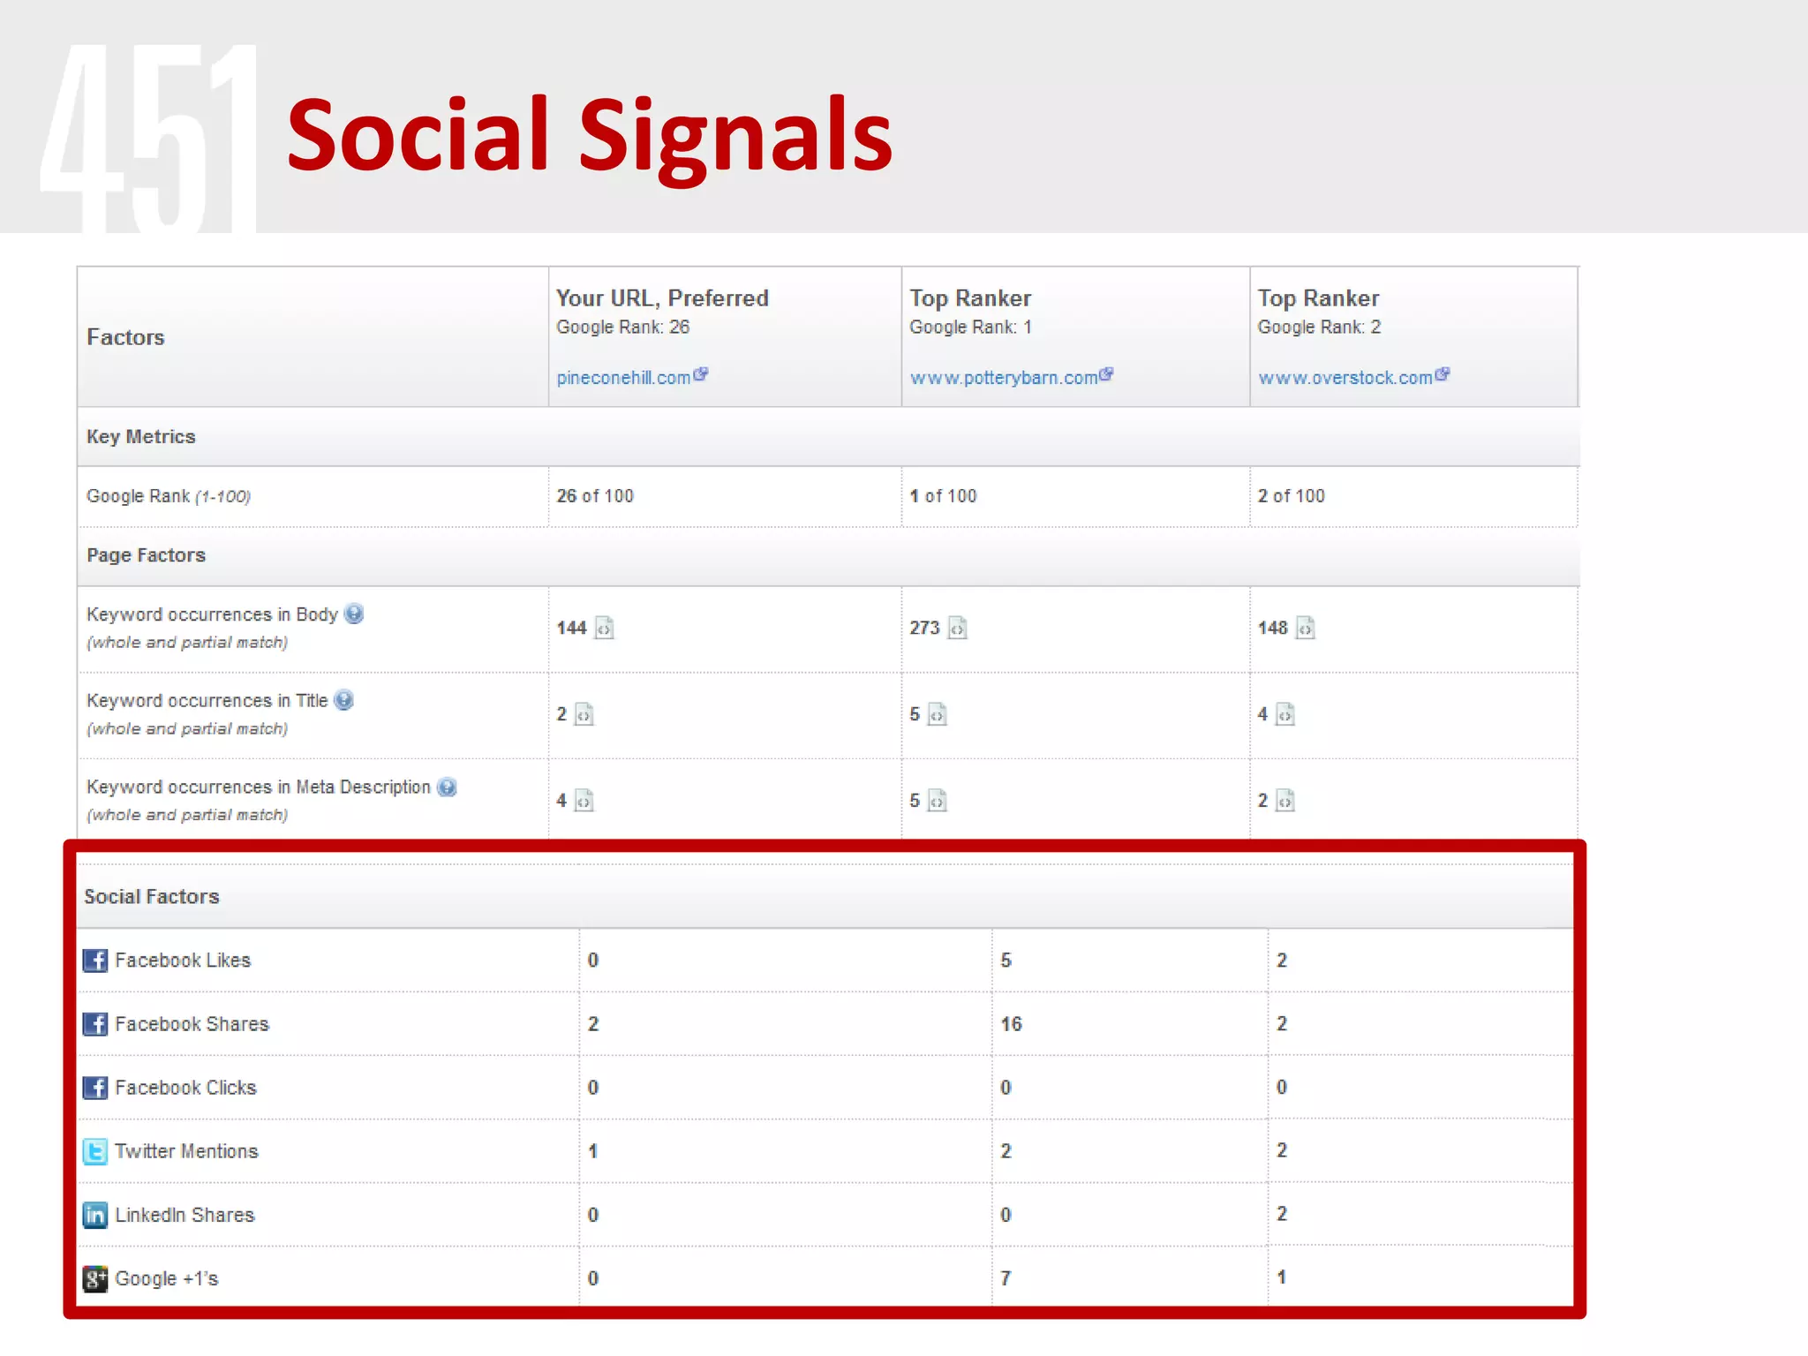The width and height of the screenshot is (1808, 1356).
Task: Click the 'Google Rank (1-100)' row label
Action: (169, 496)
